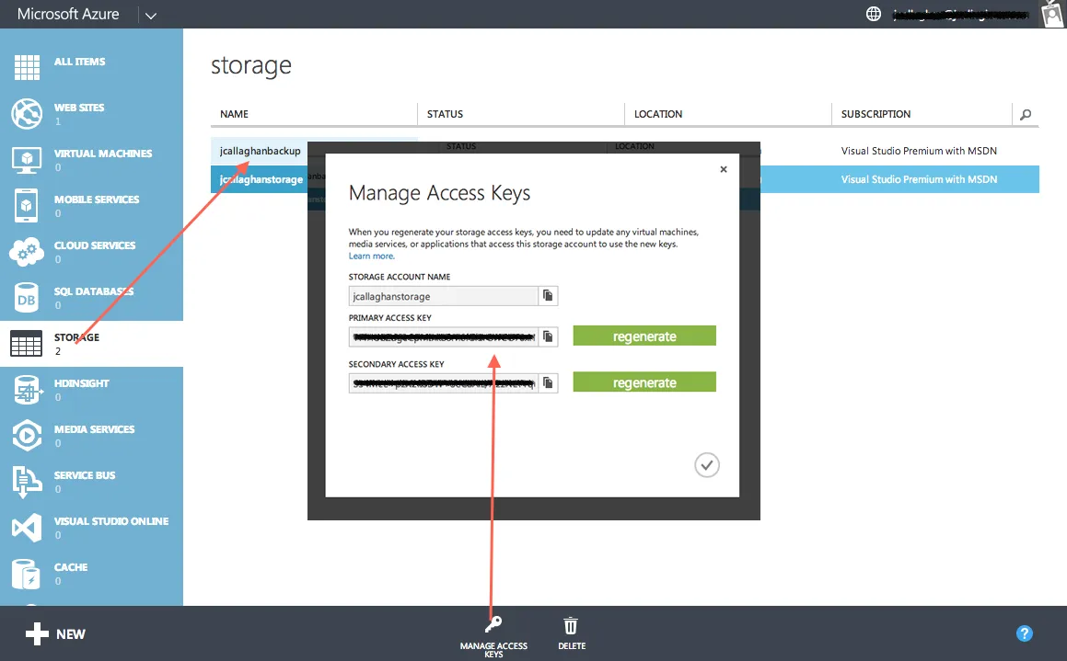The width and height of the screenshot is (1067, 661).
Task: Open the Web Sites globe icon
Action: 27,113
